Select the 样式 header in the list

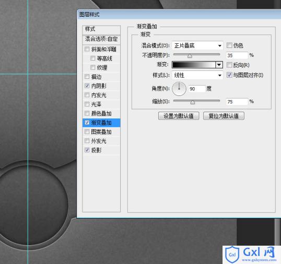[x=101, y=30]
